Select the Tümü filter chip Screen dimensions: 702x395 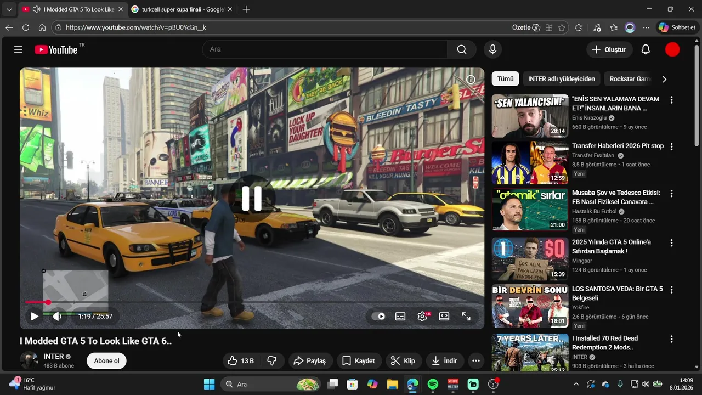(505, 79)
